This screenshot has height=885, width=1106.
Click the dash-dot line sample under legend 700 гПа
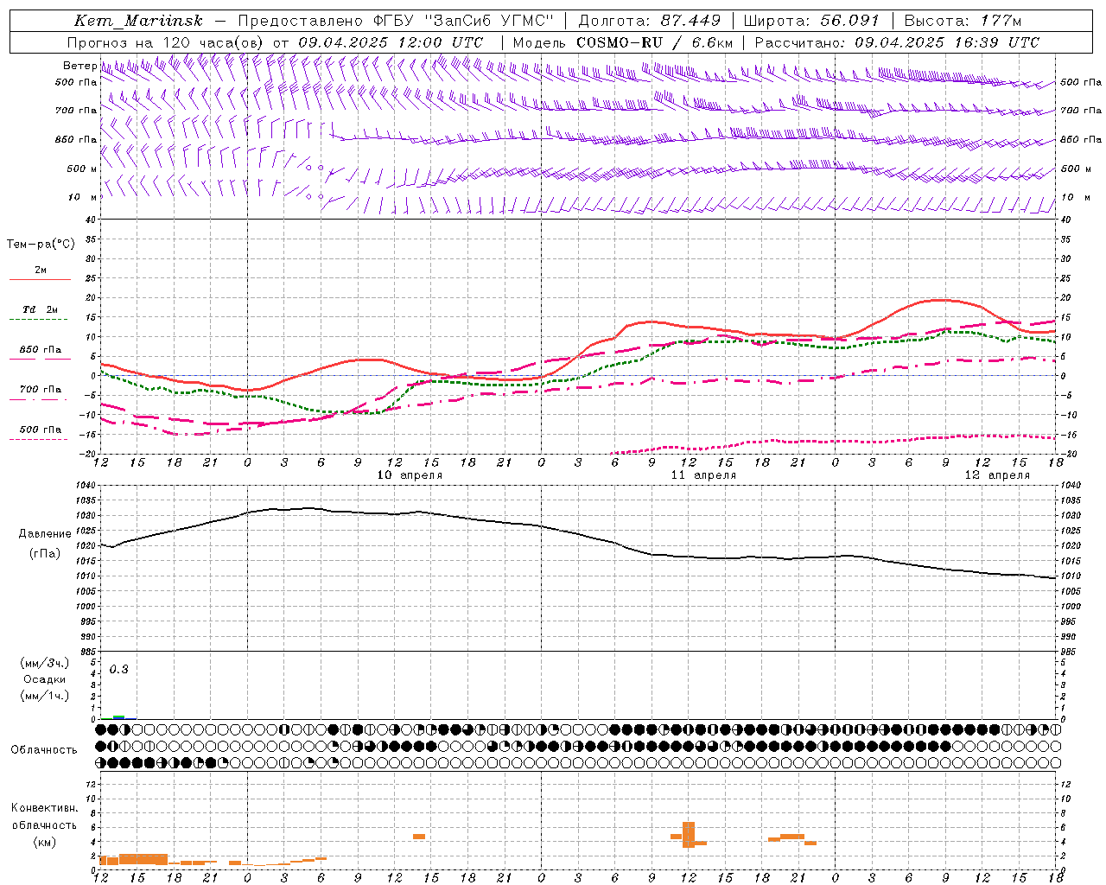pyautogui.click(x=38, y=399)
